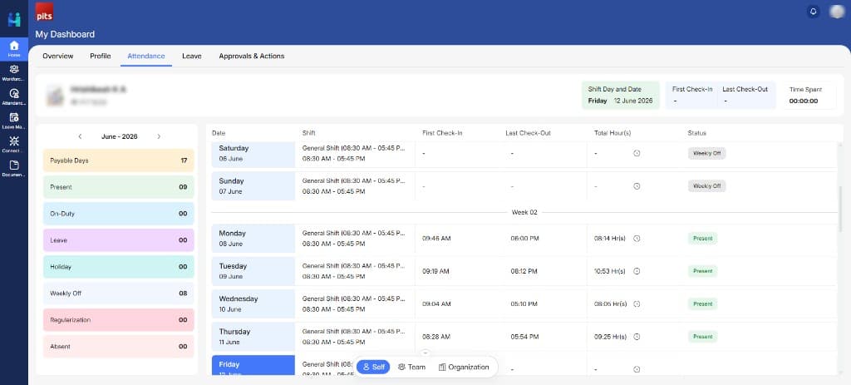
Task: Click the clock icon for Wednesday 10 June
Action: click(637, 304)
